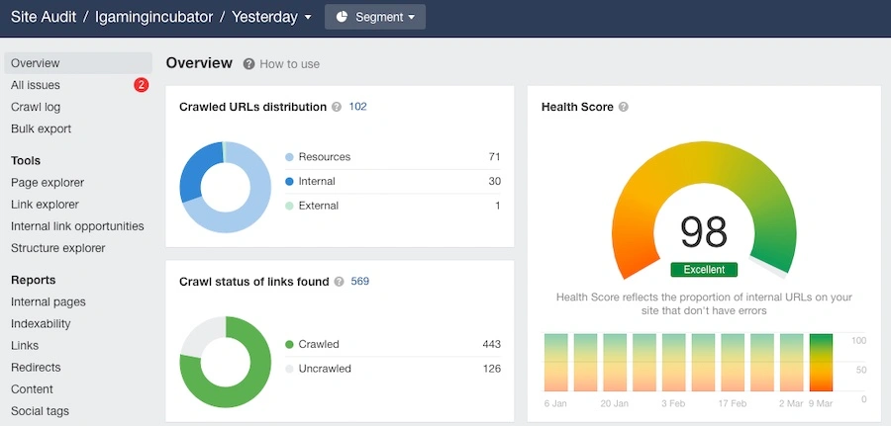Click the 102 crawled URLs count link
The height and width of the screenshot is (426, 891).
pos(357,107)
